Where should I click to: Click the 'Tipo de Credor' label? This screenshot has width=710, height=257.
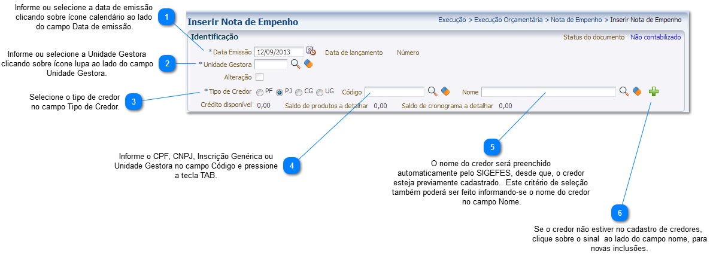230,91
